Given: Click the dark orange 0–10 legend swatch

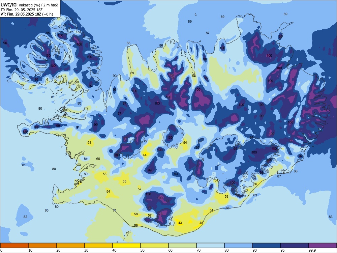Looking at the screenshot, I should 14,246.
